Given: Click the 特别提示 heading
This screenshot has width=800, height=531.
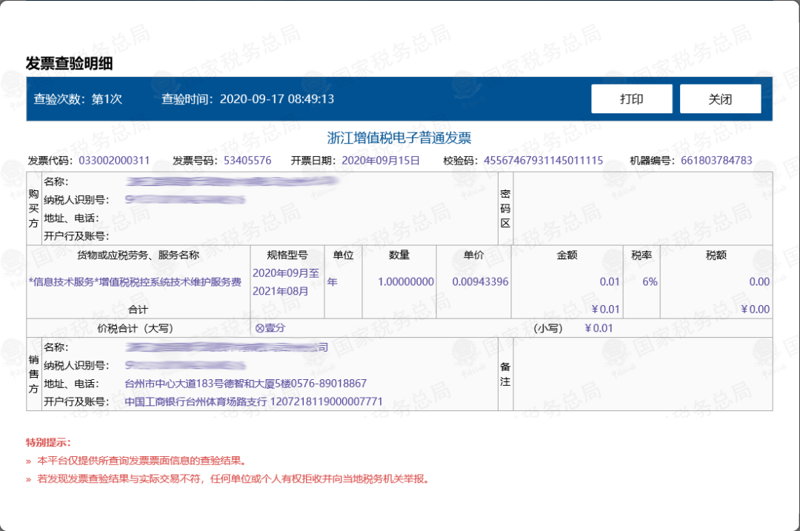Looking at the screenshot, I should click(48, 442).
